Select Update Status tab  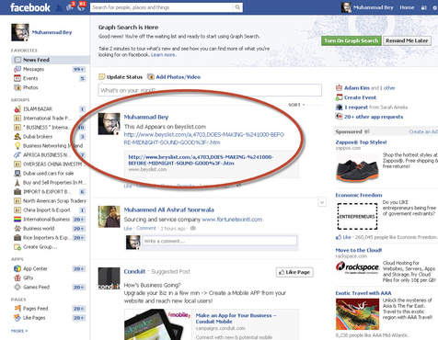pos(121,77)
